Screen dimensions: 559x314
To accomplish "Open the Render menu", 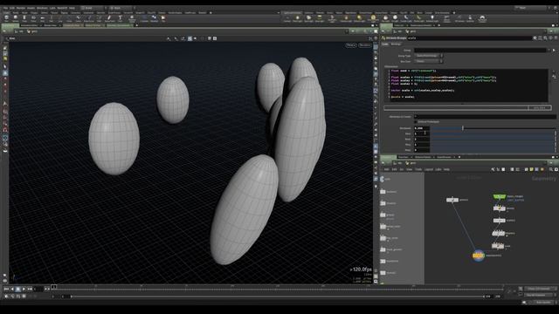I will coord(21,8).
